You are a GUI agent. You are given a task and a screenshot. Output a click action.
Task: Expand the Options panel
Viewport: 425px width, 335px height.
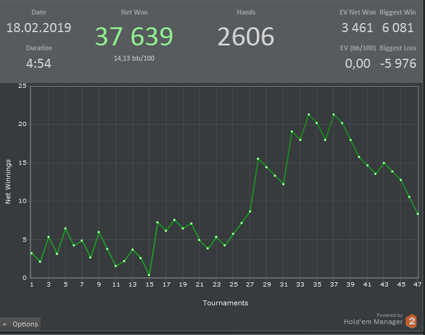coord(20,324)
